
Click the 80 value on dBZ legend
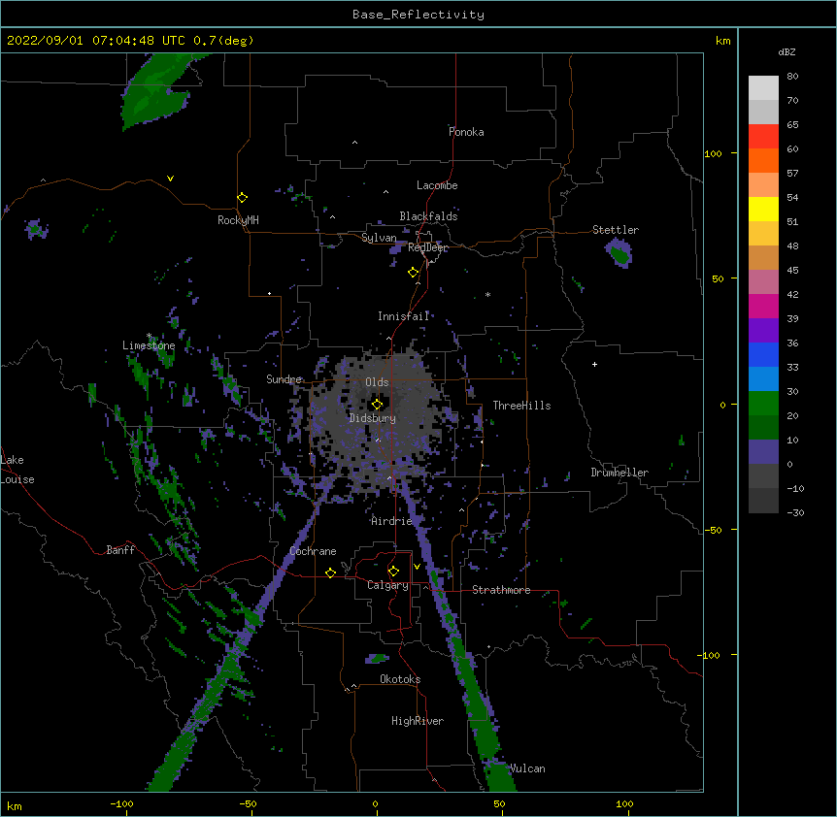tap(792, 77)
